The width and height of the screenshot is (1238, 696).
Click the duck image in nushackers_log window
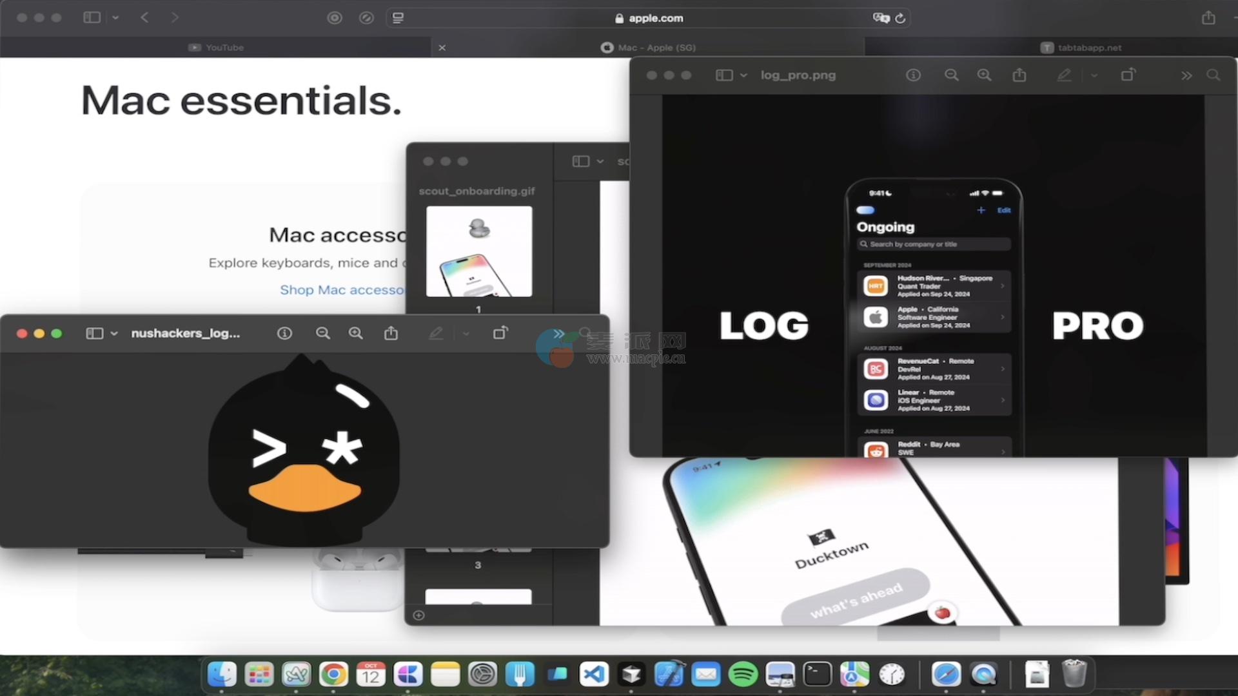304,450
